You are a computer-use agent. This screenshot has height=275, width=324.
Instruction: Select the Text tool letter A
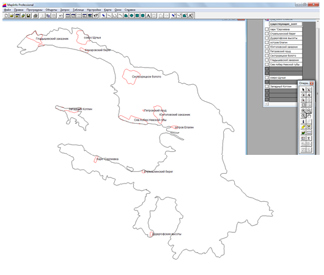149,15
